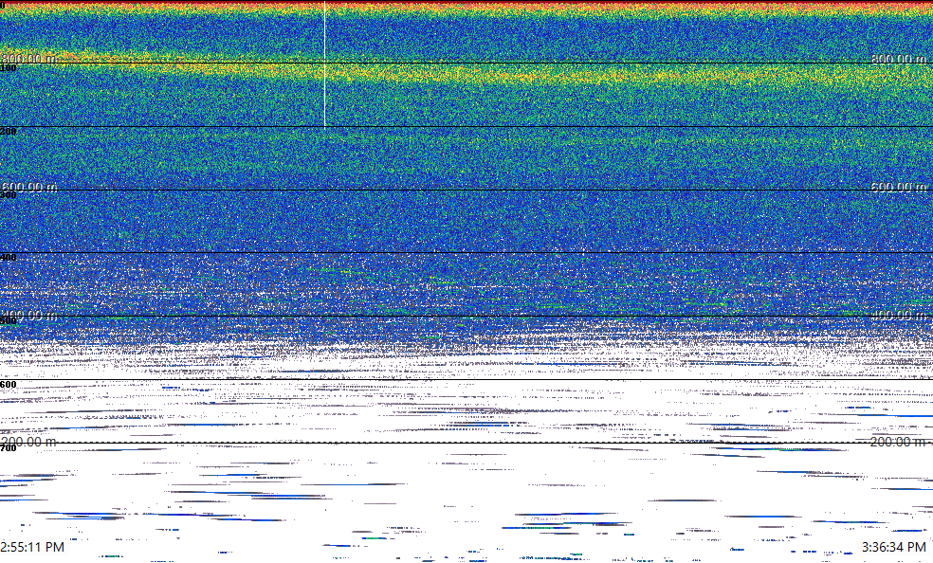
Task: Select the right-side 800.00 m range label
Action: pos(899,58)
